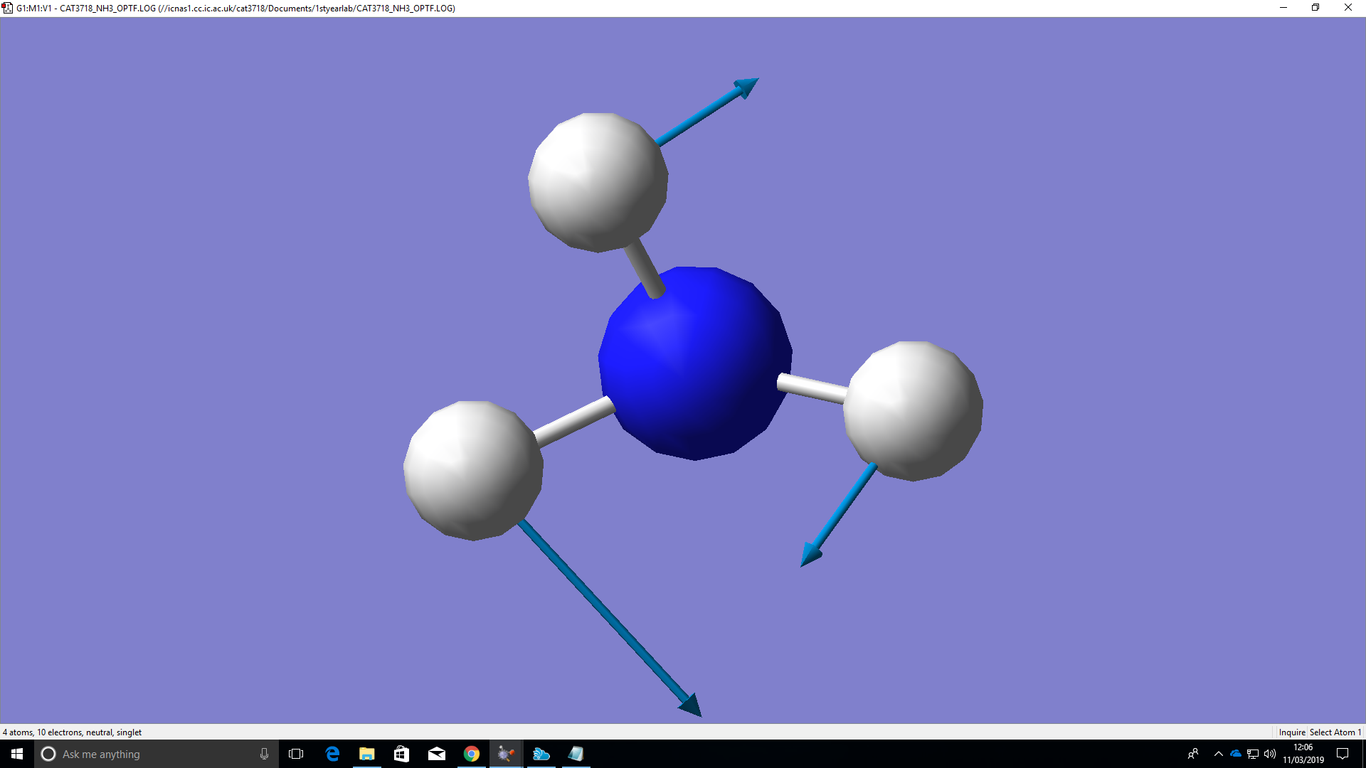
Task: Open the Action Center notifications
Action: pyautogui.click(x=1343, y=754)
